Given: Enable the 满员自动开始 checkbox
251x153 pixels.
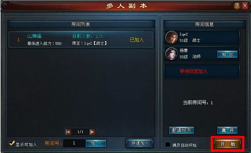Looking at the screenshot, I should pos(168,144).
